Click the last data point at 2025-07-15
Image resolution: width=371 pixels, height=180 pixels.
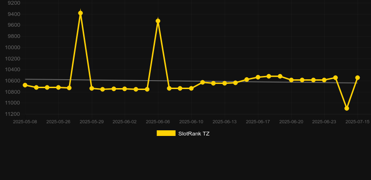point(357,78)
